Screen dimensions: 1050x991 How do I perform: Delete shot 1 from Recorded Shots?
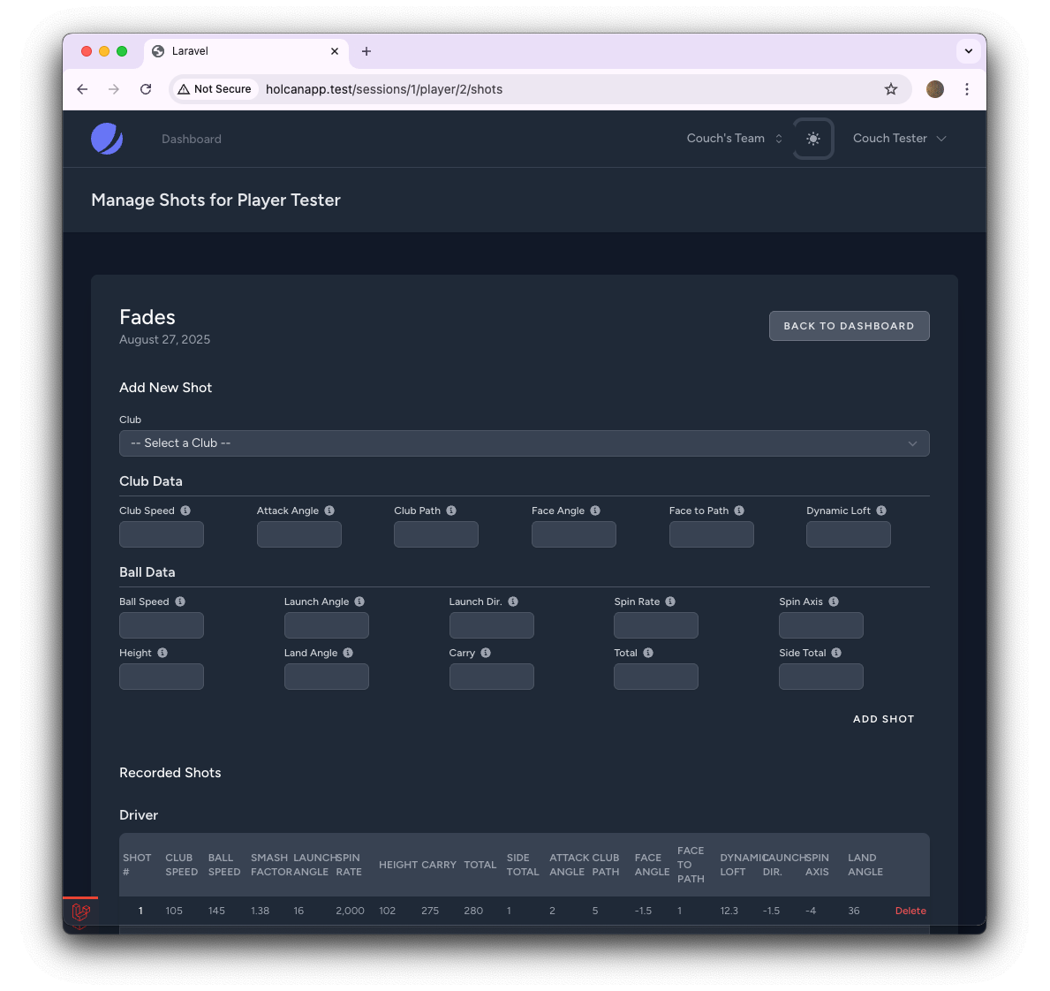click(910, 911)
